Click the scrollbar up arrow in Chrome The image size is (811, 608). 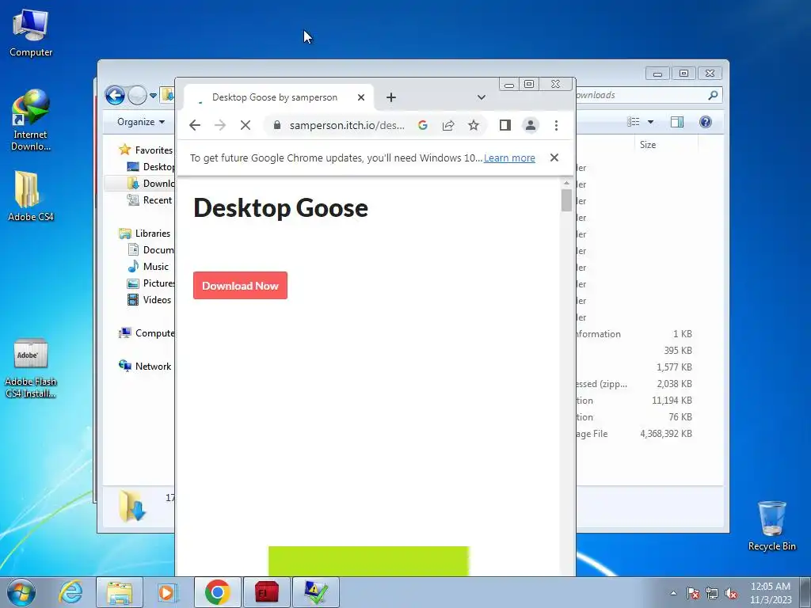point(566,183)
